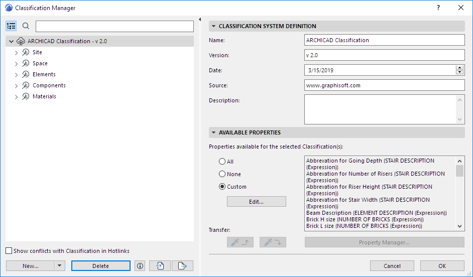Click the Delete button
This screenshot has width=473, height=277.
101,266
